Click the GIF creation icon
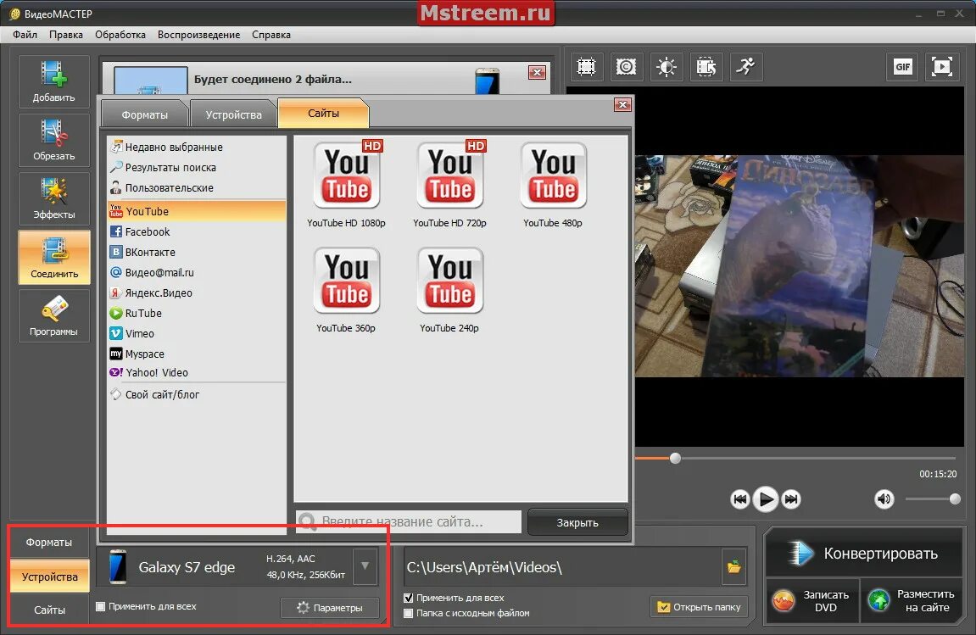This screenshot has width=976, height=635. pos(902,67)
